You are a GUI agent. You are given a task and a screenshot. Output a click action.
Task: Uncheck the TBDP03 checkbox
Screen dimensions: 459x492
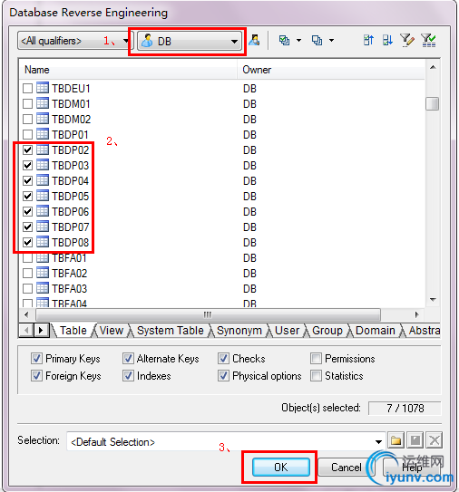(x=27, y=166)
